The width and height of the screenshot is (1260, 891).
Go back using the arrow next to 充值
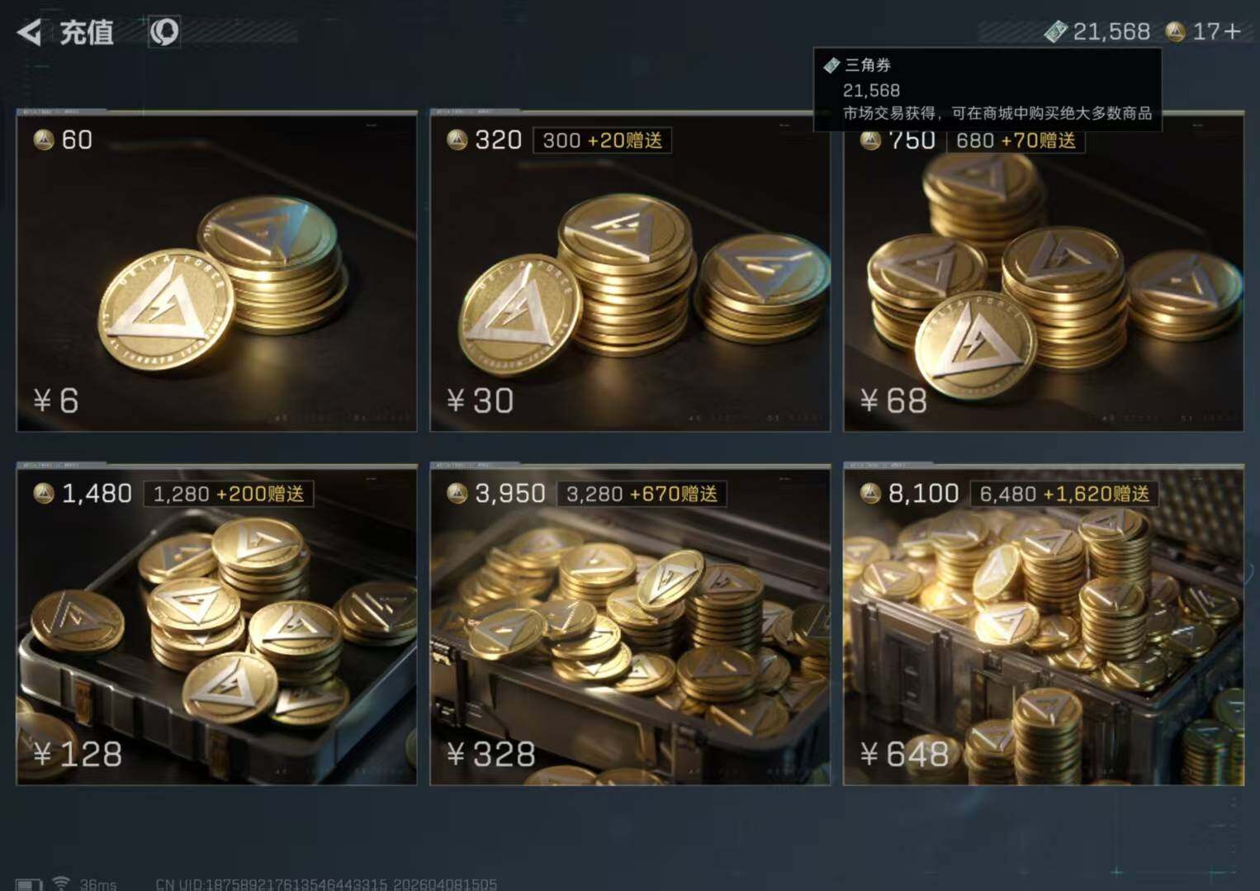pyautogui.click(x=31, y=32)
